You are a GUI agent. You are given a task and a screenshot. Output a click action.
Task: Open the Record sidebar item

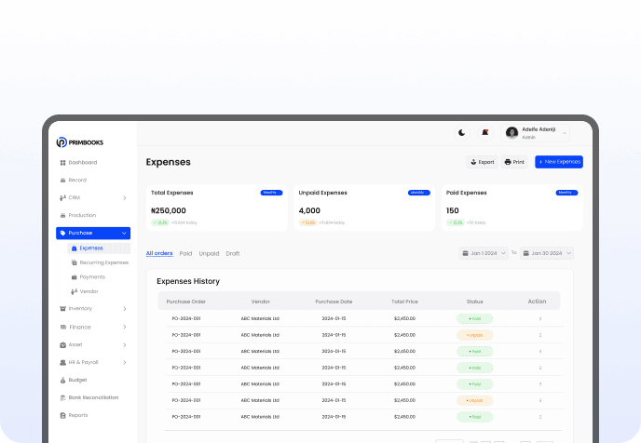[x=74, y=180]
